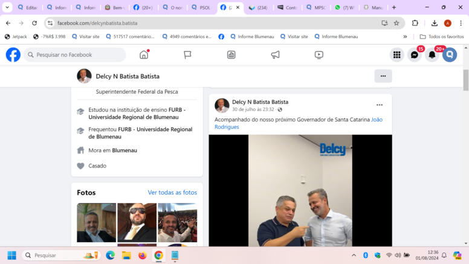Screen dimensions: 469x264
Task: Open the Facebook menu grid icon
Action: coord(396,55)
